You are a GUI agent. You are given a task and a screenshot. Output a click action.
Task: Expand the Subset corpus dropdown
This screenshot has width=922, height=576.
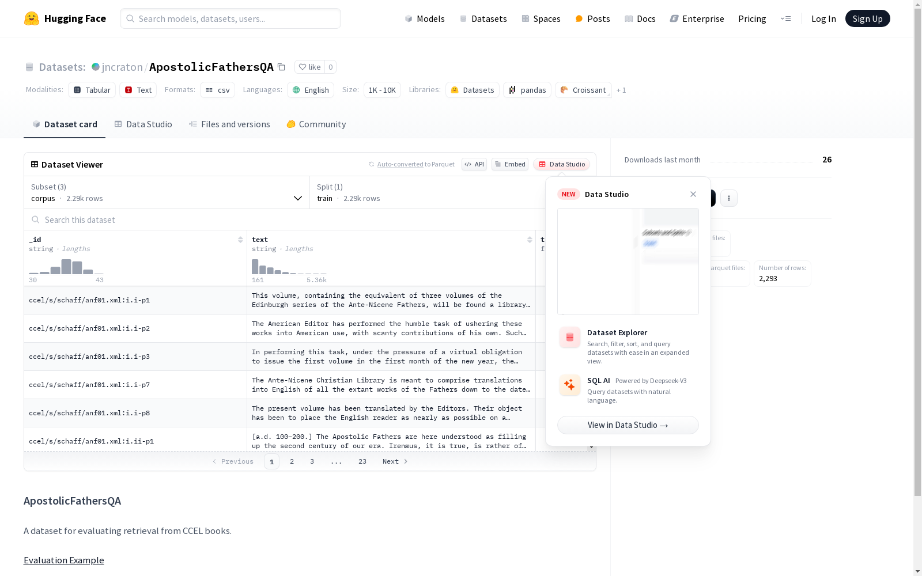pos(167,192)
